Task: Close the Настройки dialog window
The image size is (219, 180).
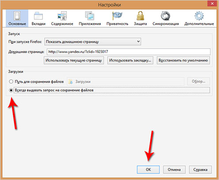Action: [212, 4]
